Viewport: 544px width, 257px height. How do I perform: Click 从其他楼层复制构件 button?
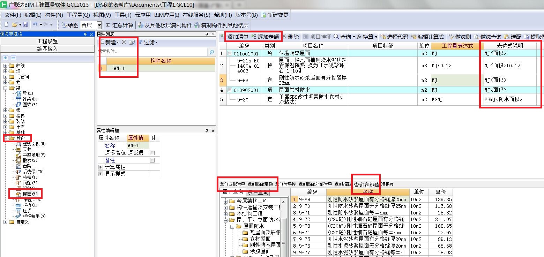coord(165,25)
